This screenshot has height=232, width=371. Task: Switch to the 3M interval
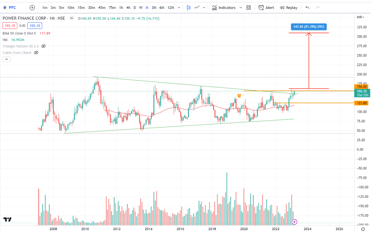click(x=154, y=7)
